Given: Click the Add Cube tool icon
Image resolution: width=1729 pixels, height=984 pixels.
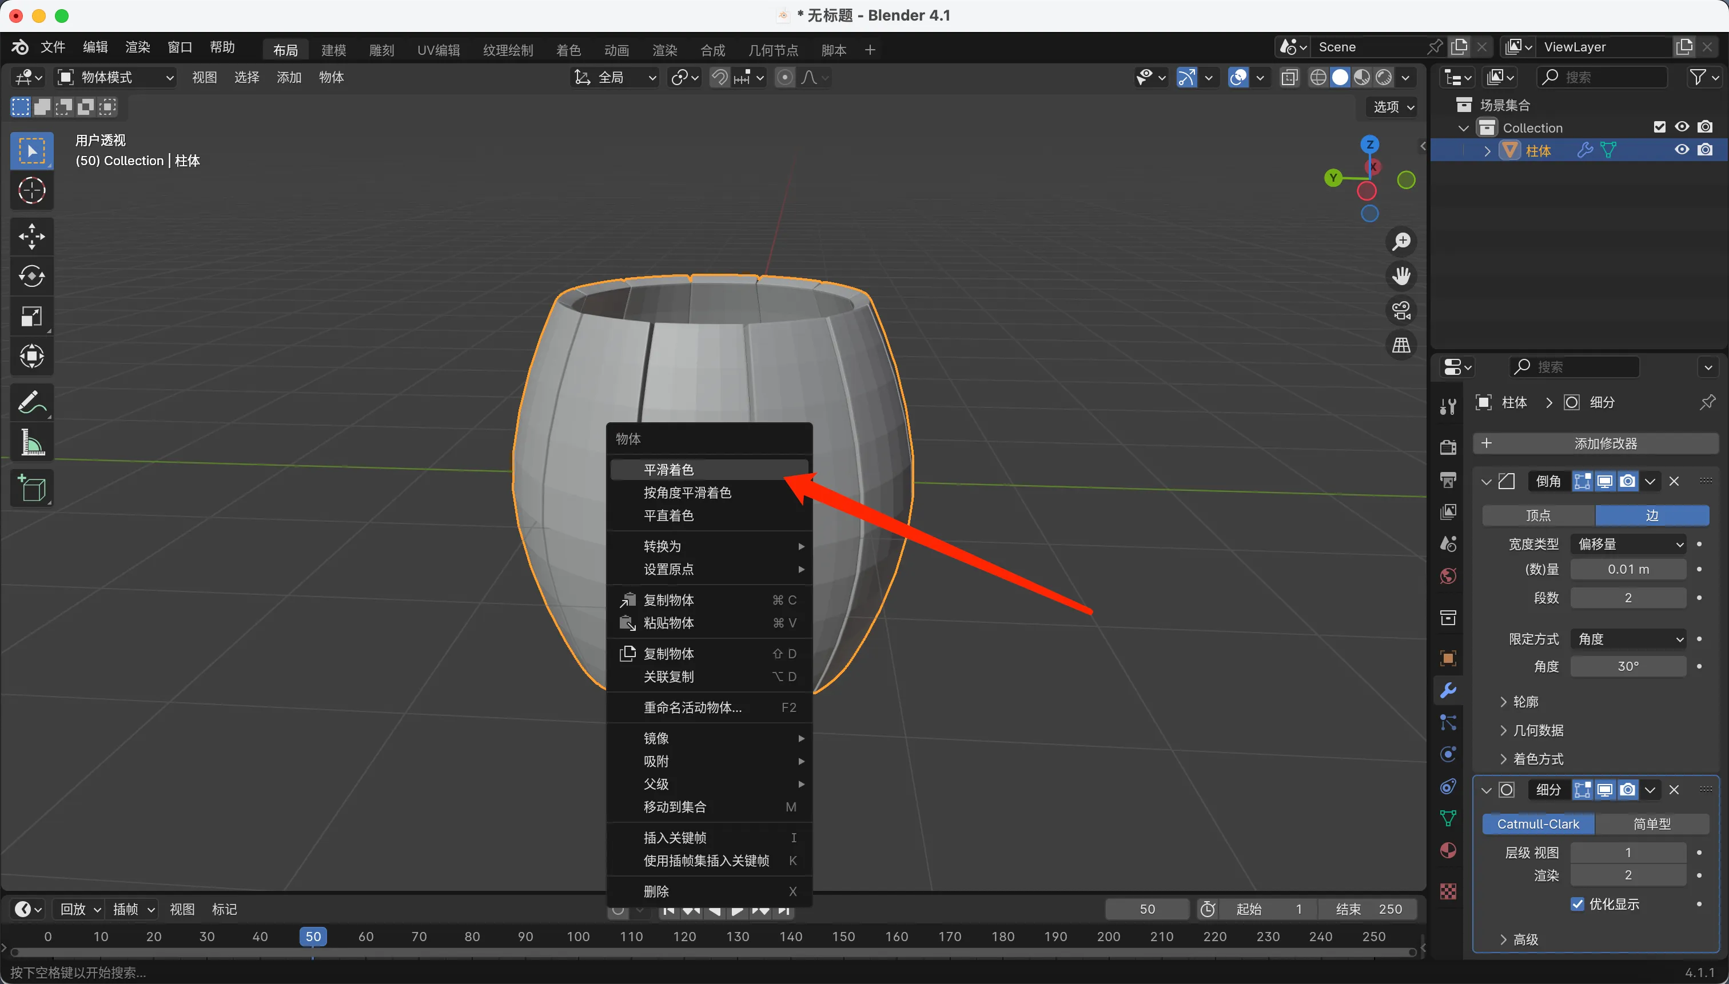Looking at the screenshot, I should 32,488.
